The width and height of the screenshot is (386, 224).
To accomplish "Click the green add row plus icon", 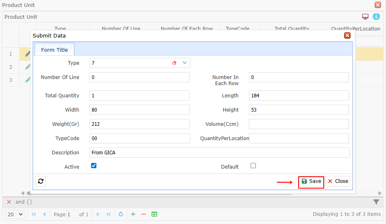I will 133,214.
